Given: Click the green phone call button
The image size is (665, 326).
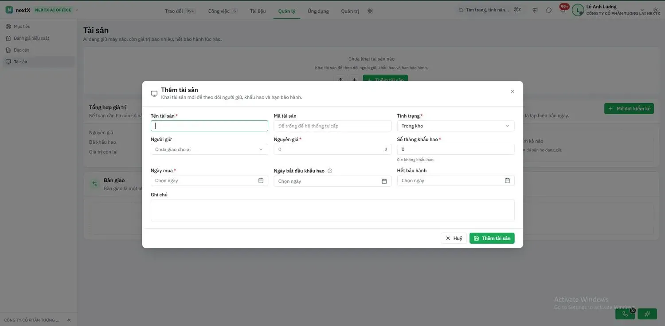Looking at the screenshot, I should [x=625, y=314].
